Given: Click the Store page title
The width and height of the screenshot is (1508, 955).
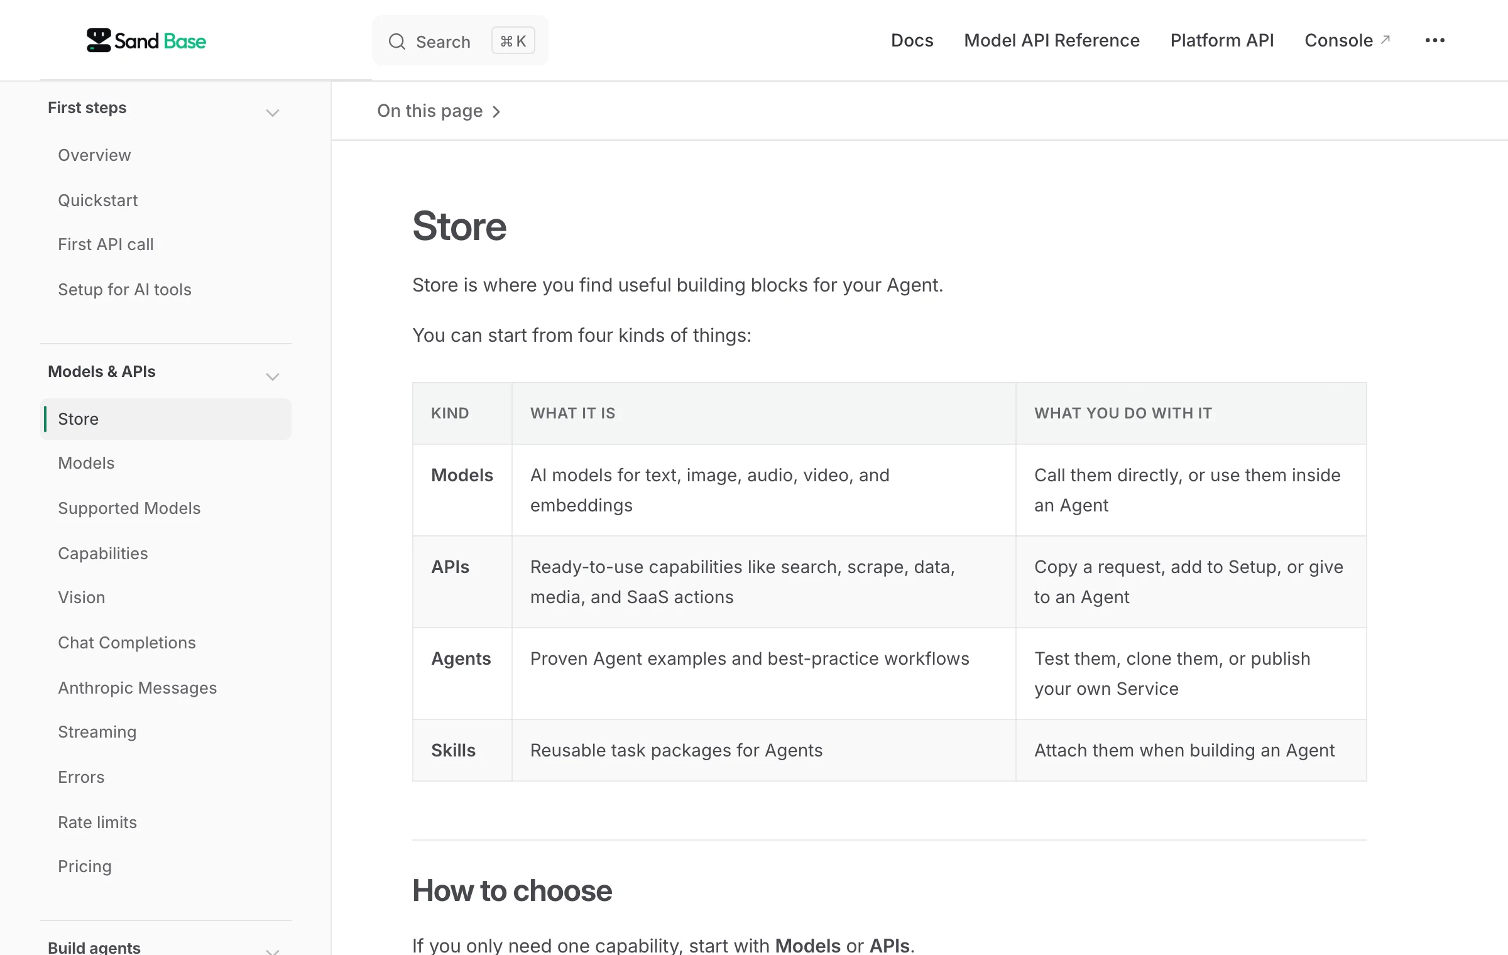Looking at the screenshot, I should coord(459,226).
